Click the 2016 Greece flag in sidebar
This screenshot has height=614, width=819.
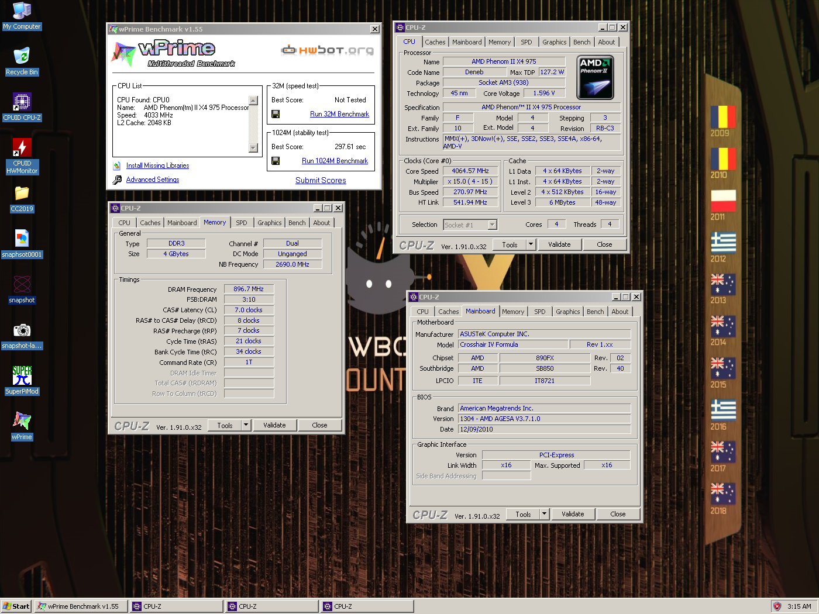723,411
